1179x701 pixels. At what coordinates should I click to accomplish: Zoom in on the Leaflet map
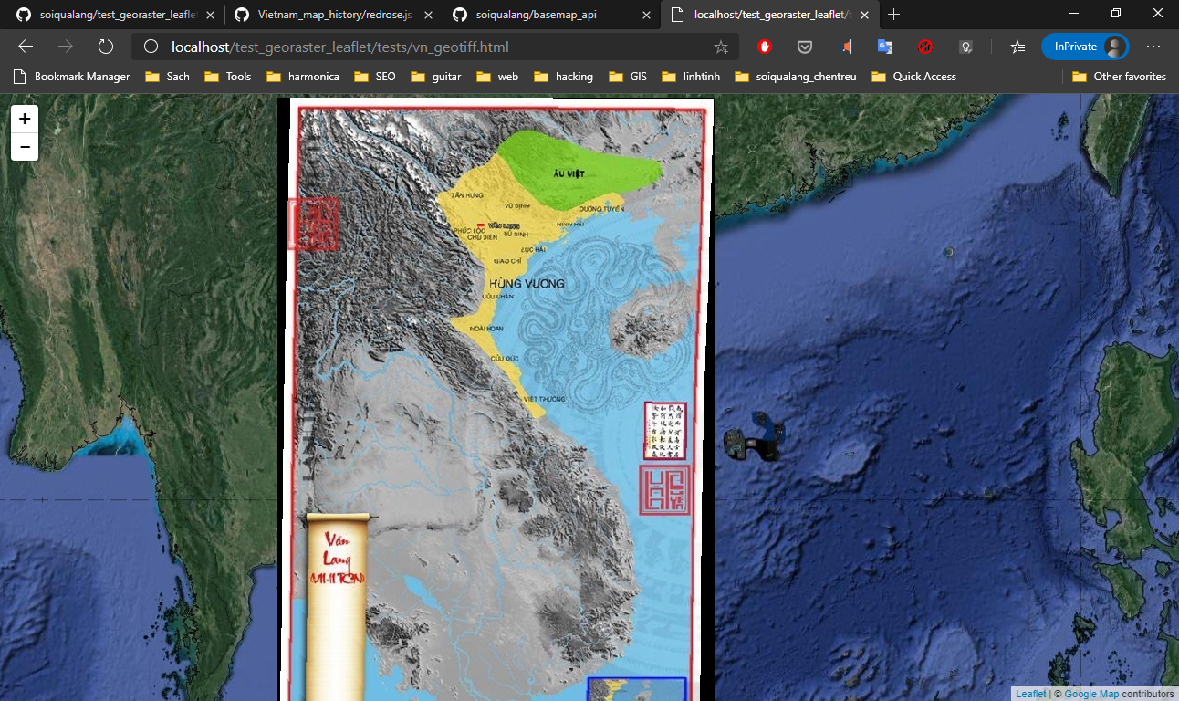pyautogui.click(x=25, y=119)
